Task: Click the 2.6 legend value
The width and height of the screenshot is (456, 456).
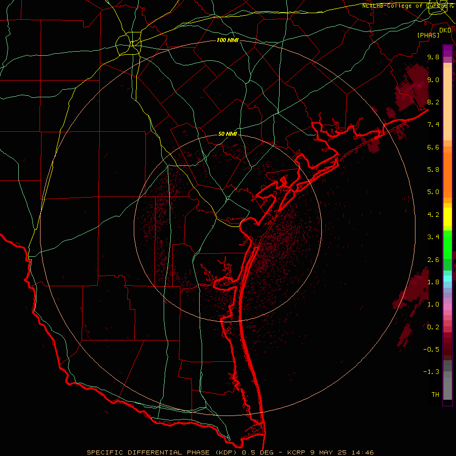Action: tap(433, 260)
